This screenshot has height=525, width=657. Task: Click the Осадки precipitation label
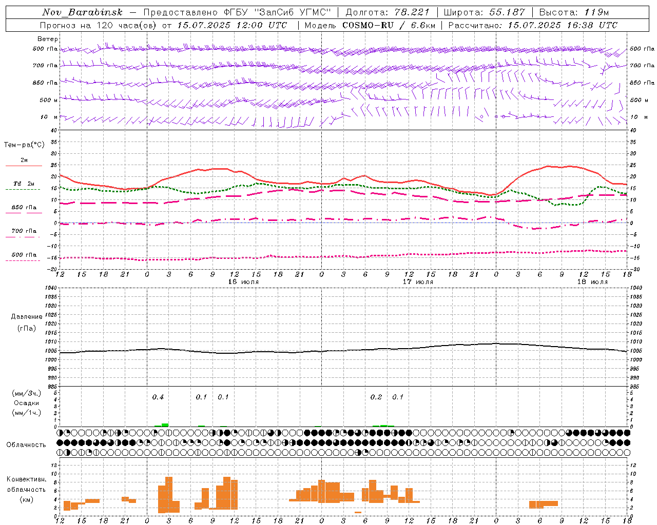(x=27, y=403)
